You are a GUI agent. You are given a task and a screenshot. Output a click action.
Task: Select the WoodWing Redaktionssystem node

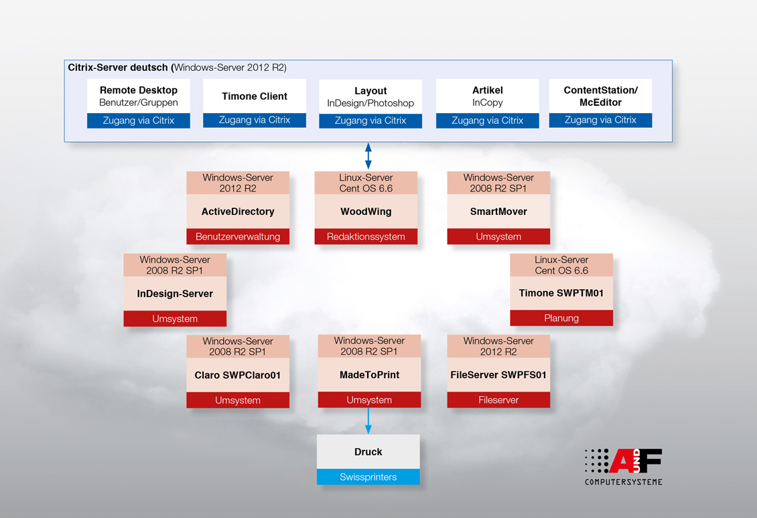[x=366, y=207]
